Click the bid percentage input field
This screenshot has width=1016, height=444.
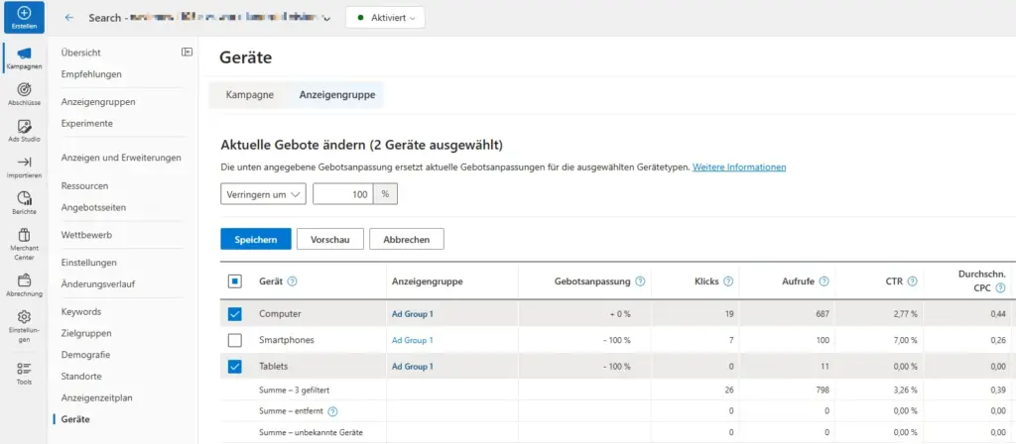pyautogui.click(x=342, y=194)
